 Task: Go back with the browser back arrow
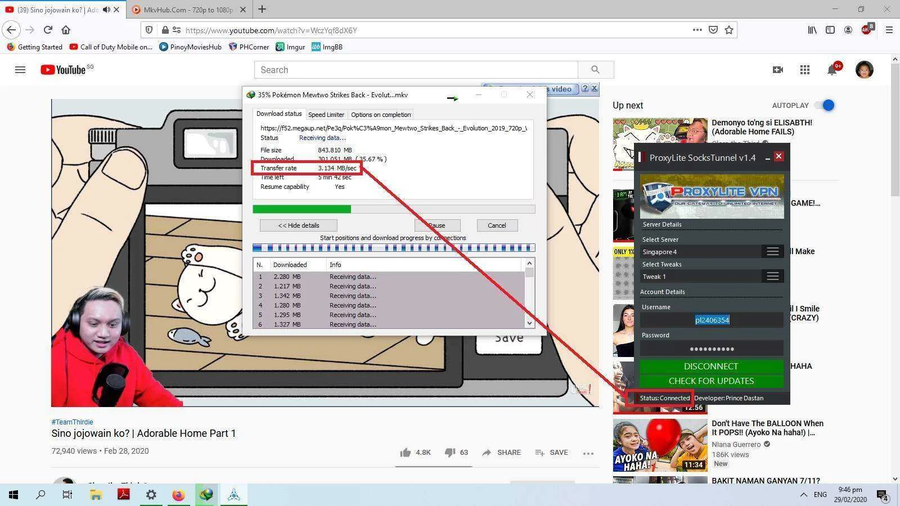point(11,30)
